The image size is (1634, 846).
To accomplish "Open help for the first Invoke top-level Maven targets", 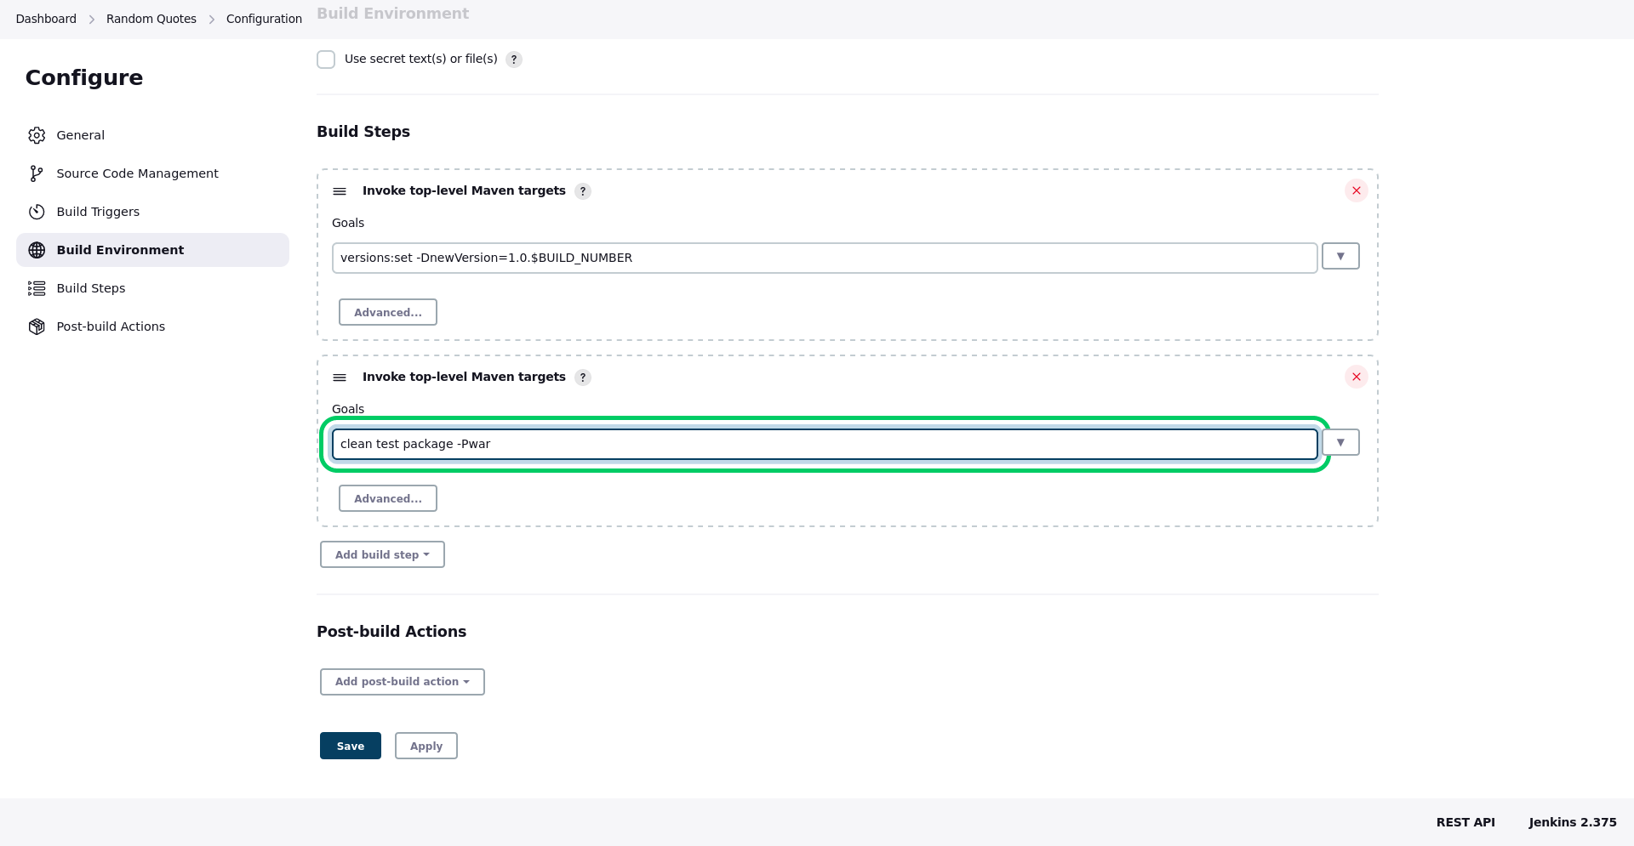I will (583, 191).
